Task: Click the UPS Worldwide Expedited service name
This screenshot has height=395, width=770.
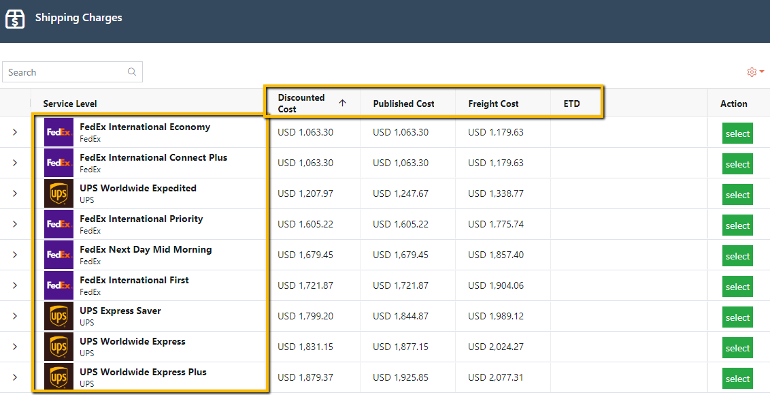Action: pyautogui.click(x=138, y=188)
